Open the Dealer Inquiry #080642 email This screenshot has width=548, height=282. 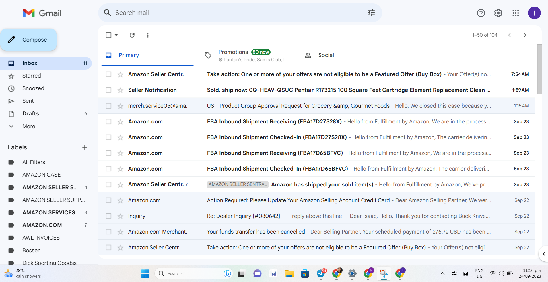tap(317, 216)
